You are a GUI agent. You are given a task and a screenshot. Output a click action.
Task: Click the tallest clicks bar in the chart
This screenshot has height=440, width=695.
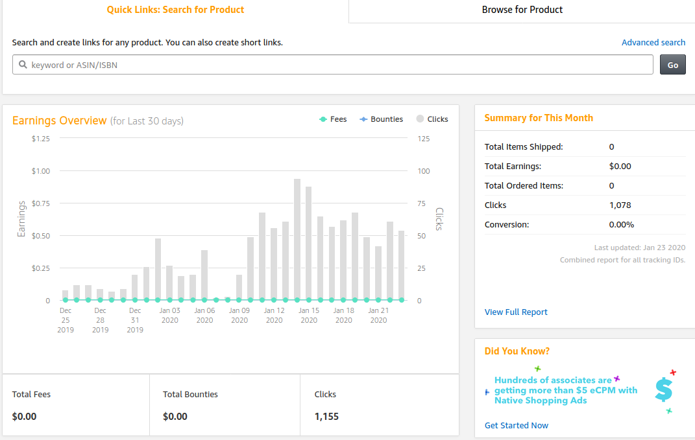coord(297,240)
